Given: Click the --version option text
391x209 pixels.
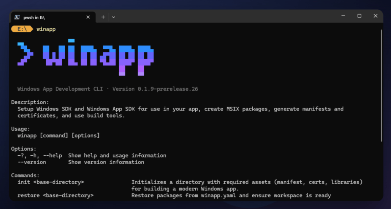Looking at the screenshot, I should [x=31, y=162].
